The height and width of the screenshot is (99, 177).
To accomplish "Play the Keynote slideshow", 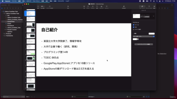I will point(68,6).
